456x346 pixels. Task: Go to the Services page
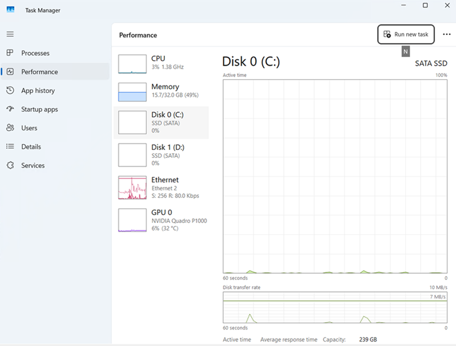[33, 165]
